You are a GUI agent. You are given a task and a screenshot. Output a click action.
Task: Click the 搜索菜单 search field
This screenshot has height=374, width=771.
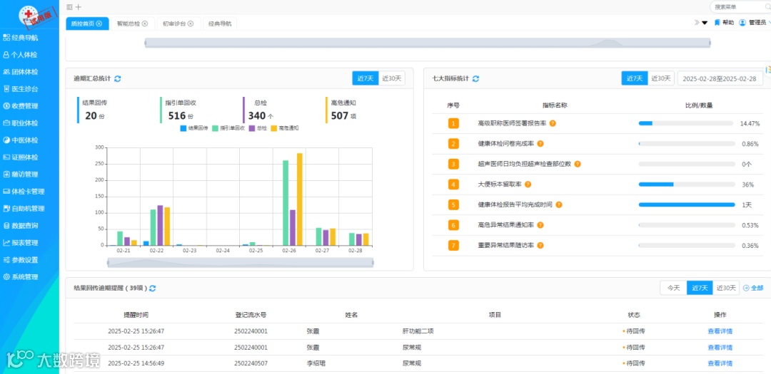pos(737,7)
